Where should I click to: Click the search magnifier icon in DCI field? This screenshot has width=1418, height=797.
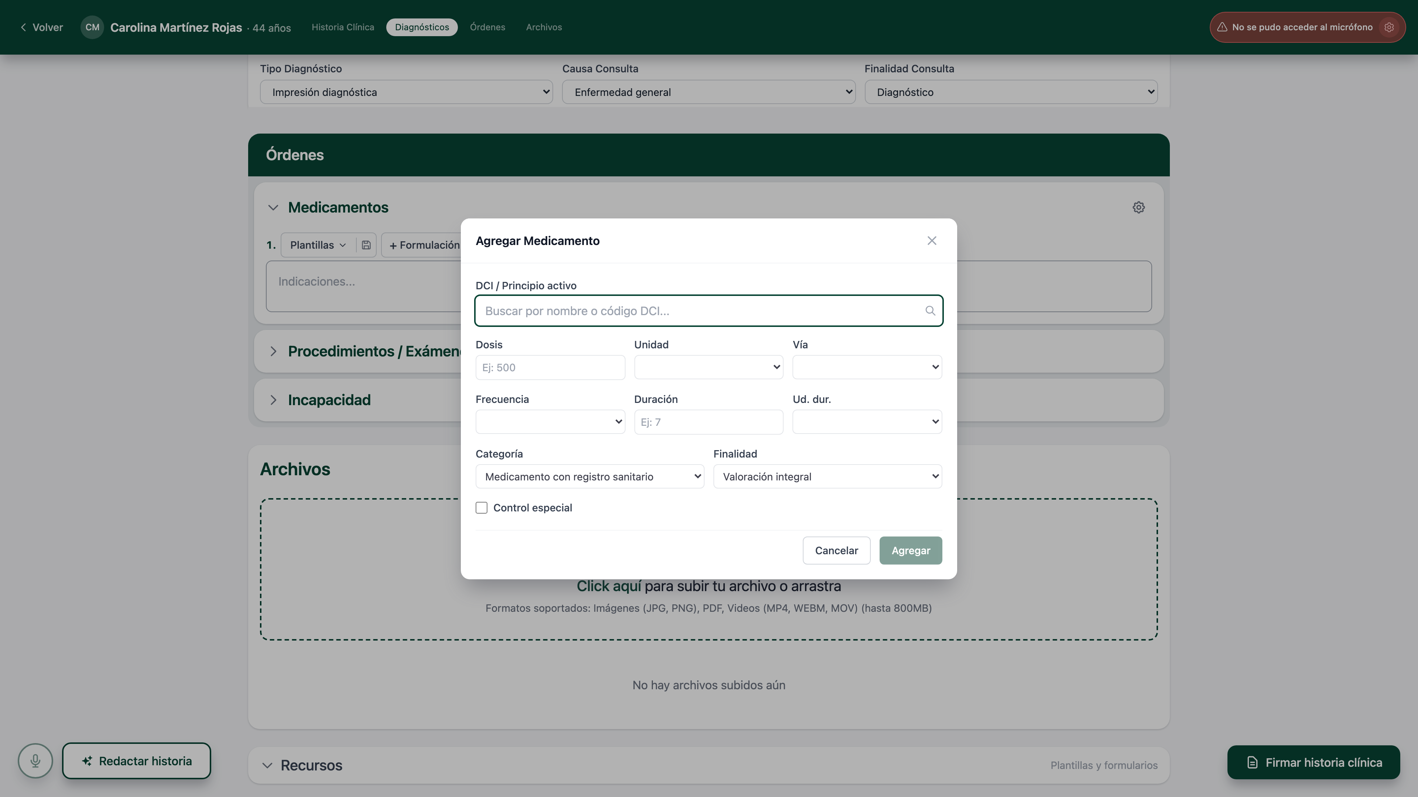pyautogui.click(x=930, y=311)
